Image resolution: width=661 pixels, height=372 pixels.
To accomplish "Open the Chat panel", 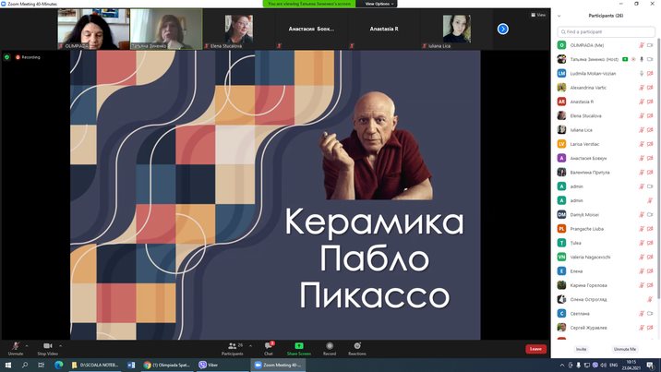I will coord(269,346).
